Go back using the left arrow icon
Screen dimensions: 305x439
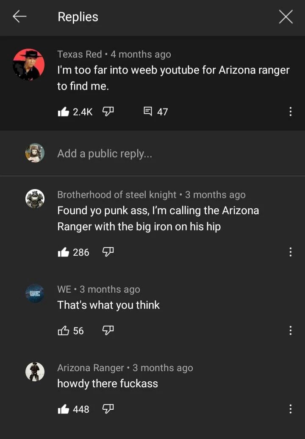pos(19,17)
